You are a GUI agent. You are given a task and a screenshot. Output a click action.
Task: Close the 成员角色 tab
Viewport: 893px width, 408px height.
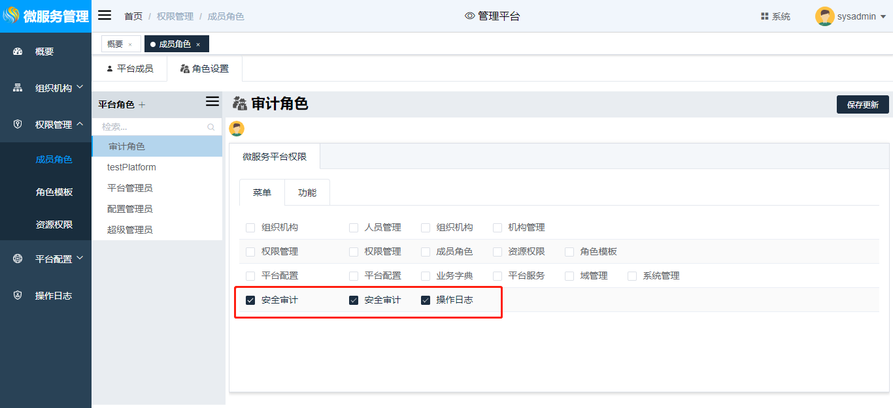[198, 44]
